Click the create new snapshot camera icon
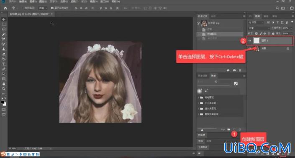 [234, 70]
